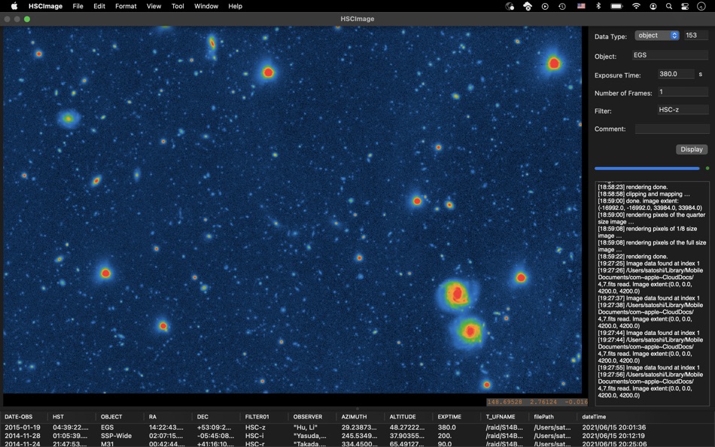Click the "Hu, Li" observer cell

pyautogui.click(x=305, y=427)
